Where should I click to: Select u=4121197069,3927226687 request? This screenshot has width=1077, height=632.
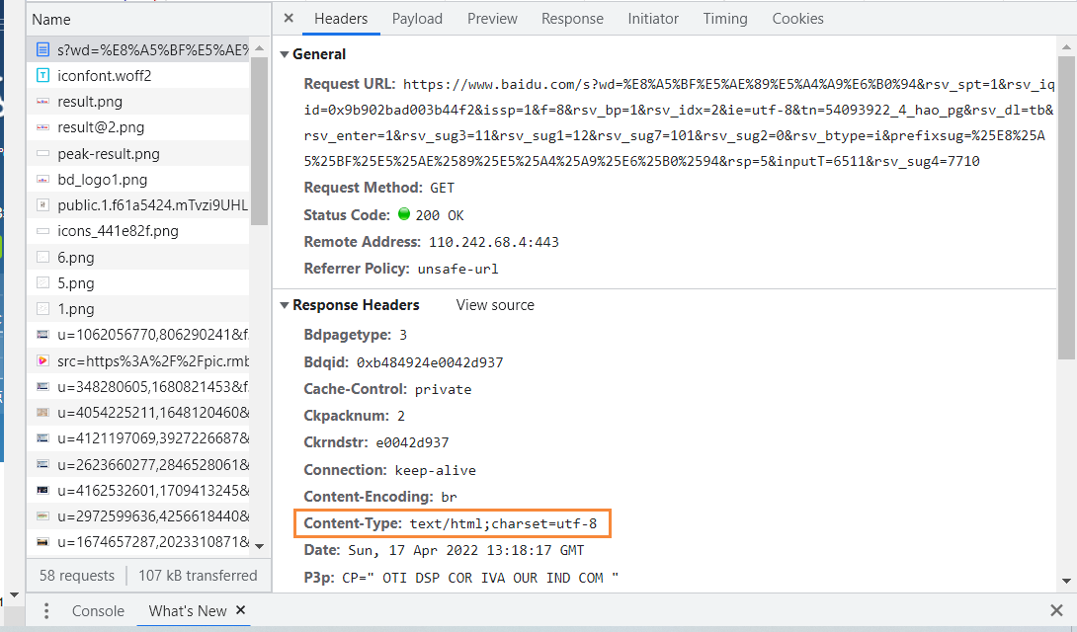pos(138,438)
